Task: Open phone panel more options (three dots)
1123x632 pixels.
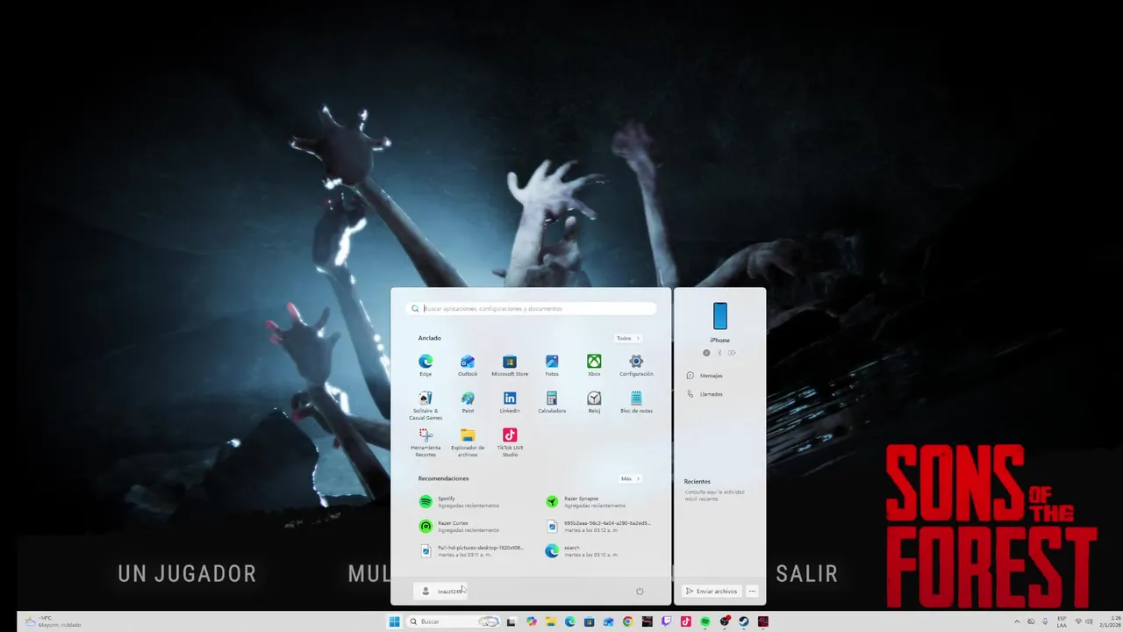Action: 752,591
